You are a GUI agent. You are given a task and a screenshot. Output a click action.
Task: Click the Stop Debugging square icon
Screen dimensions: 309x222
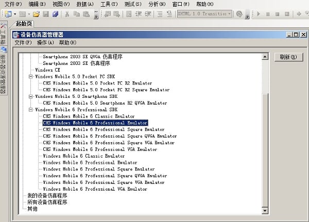click(x=277, y=14)
